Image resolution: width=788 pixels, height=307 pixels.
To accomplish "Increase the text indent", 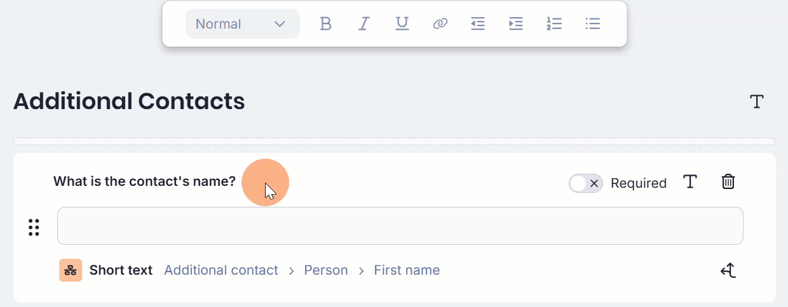I will [x=516, y=24].
